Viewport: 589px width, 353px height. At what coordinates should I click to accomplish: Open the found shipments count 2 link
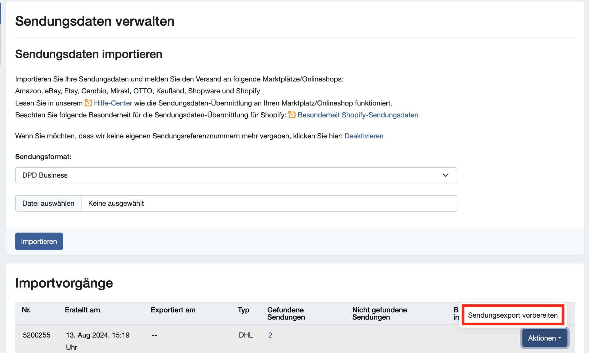tap(270, 335)
